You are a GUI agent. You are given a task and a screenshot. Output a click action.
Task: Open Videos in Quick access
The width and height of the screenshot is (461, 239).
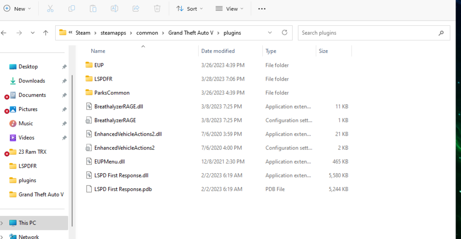tap(26, 138)
